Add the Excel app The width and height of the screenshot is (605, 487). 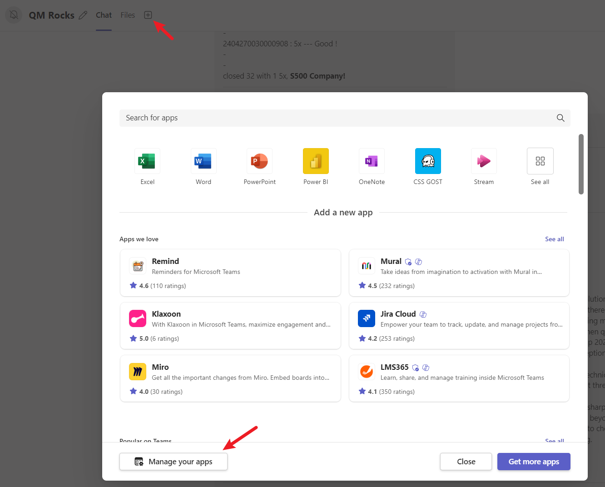(x=147, y=161)
